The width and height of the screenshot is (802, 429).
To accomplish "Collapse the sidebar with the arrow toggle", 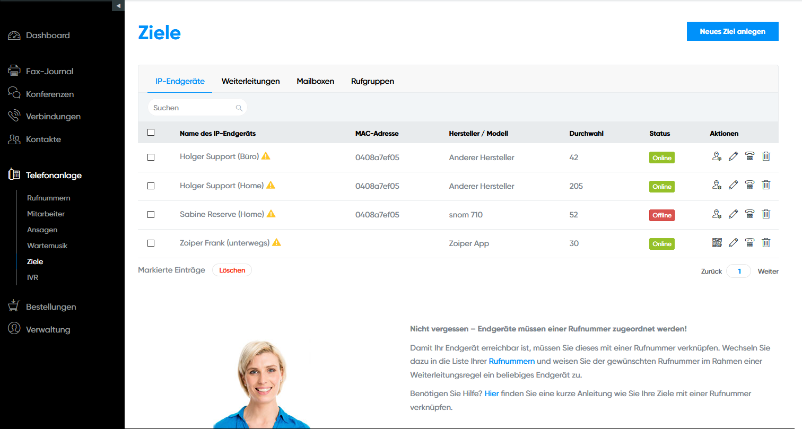I will (x=118, y=5).
